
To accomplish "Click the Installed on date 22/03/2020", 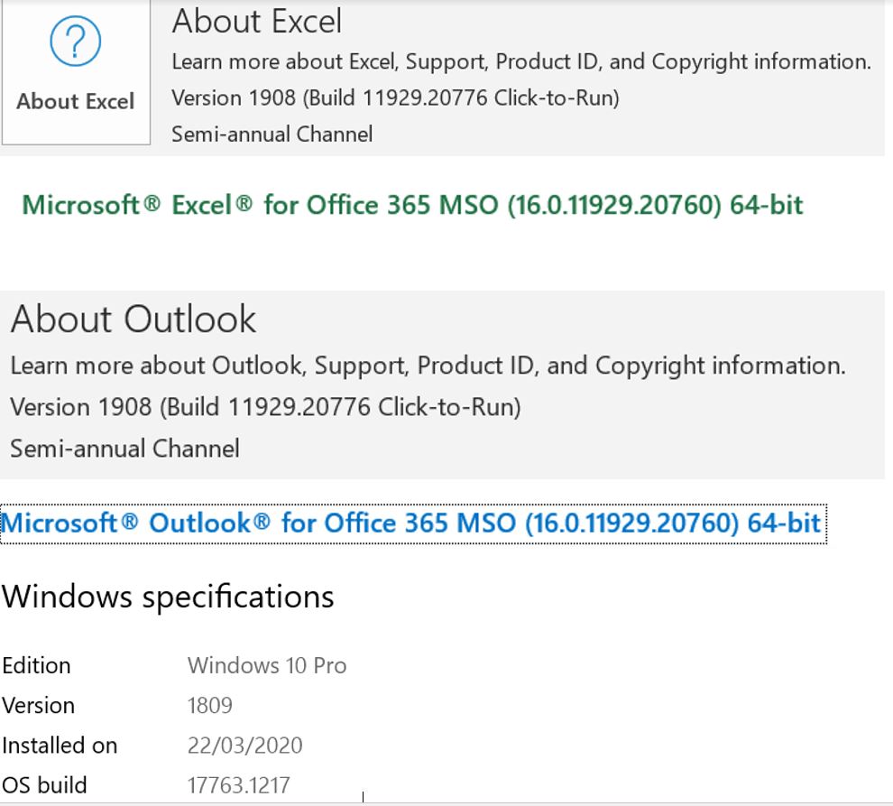I will click(x=244, y=746).
